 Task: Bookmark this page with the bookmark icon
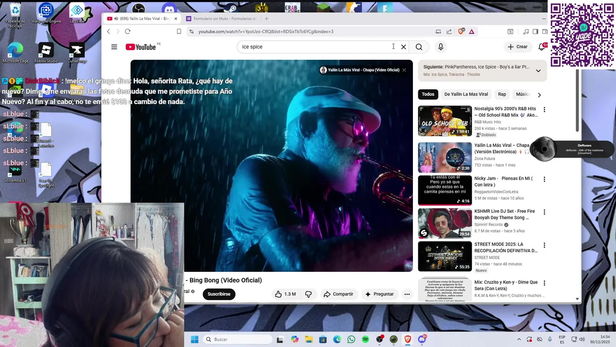click(x=179, y=31)
